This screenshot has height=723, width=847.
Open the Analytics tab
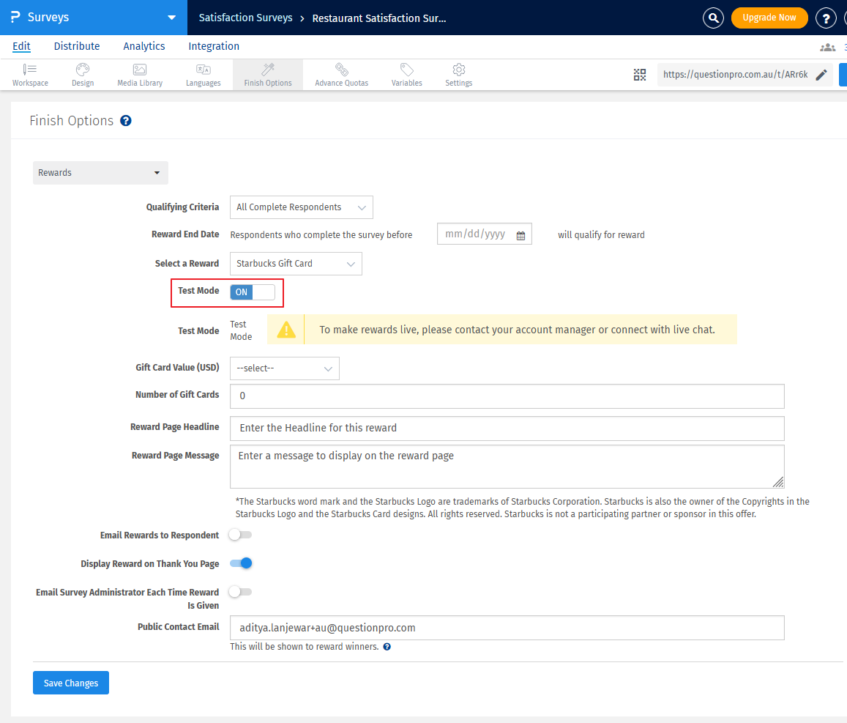[143, 46]
